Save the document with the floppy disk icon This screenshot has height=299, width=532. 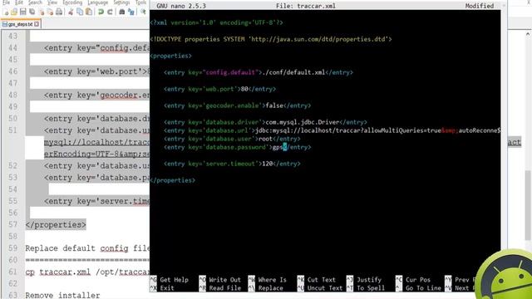pyautogui.click(x=22, y=12)
